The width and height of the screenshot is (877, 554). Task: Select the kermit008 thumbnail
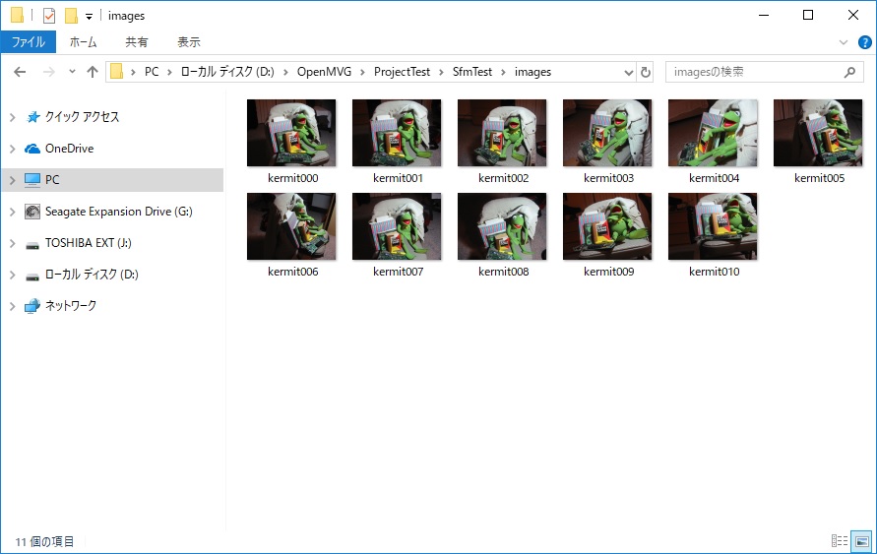pos(502,226)
